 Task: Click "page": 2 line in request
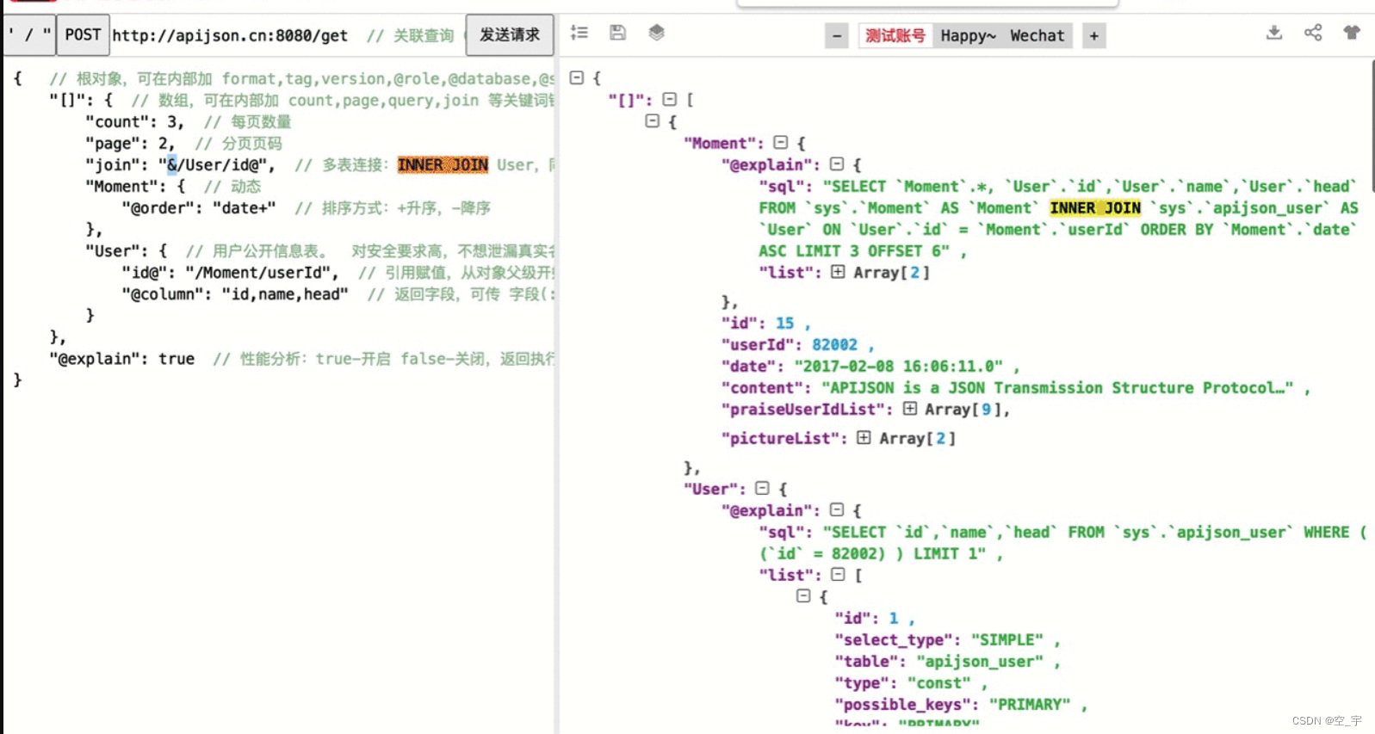click(x=129, y=144)
